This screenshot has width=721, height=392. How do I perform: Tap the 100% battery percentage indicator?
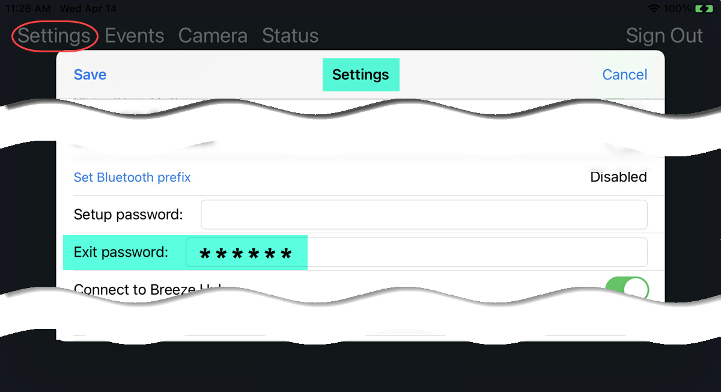pyautogui.click(x=678, y=8)
